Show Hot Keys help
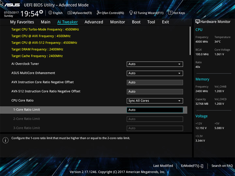The height and width of the screenshot is (176, 235). tap(177, 13)
